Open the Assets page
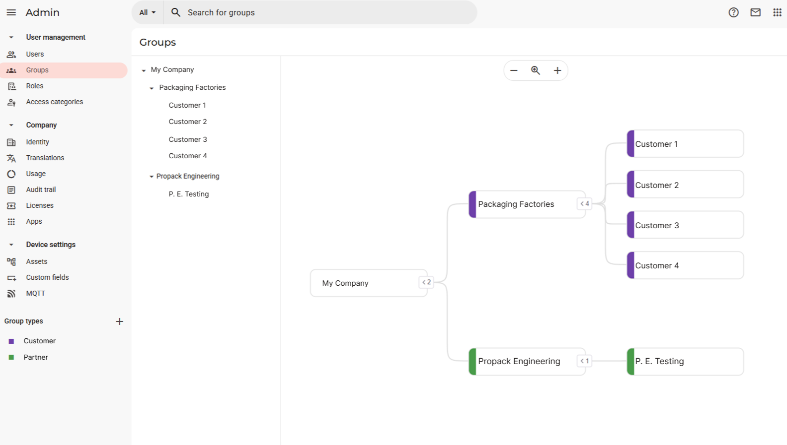Screen dimensions: 787x445 pos(37,261)
